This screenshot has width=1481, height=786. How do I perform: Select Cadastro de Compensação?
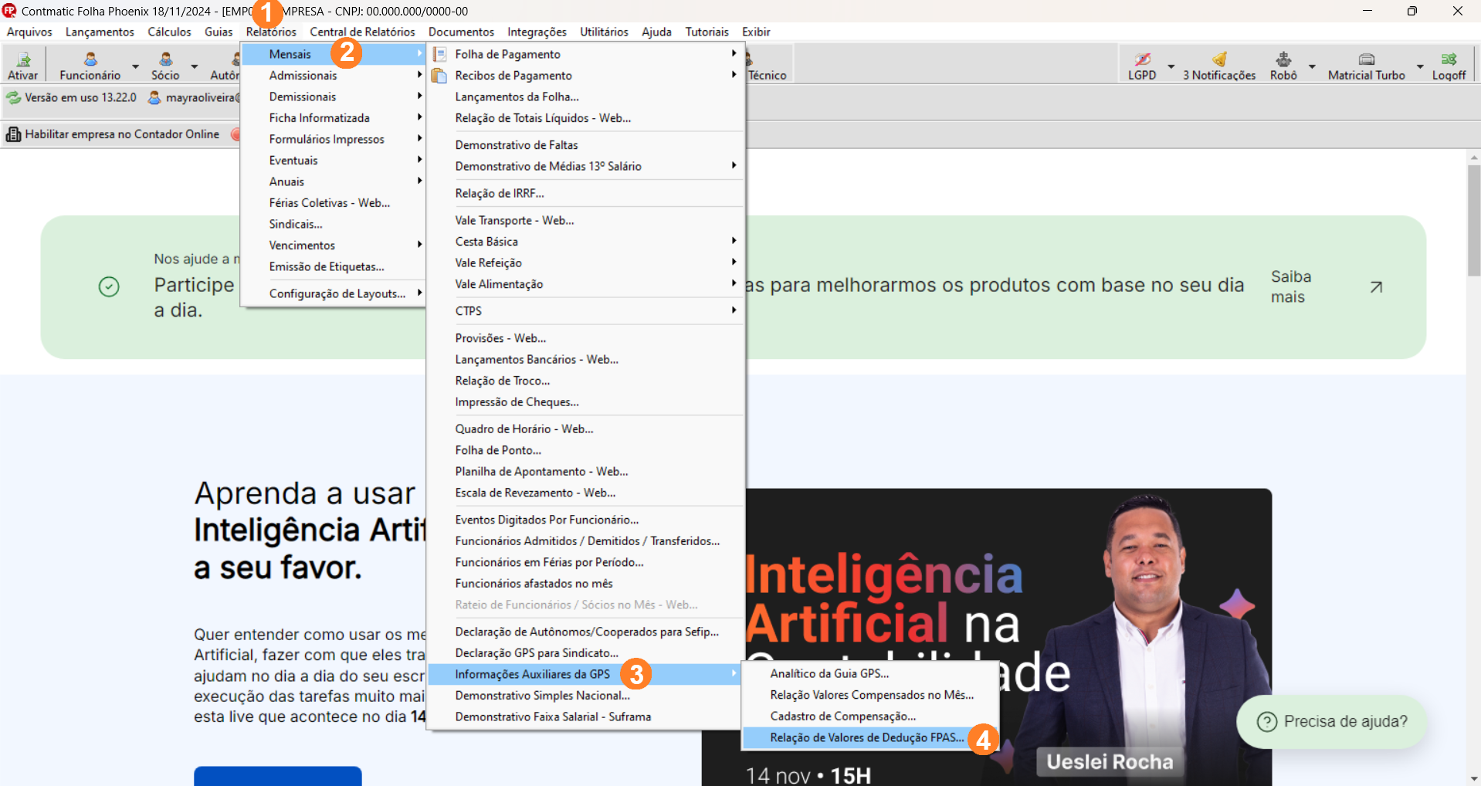coord(869,717)
